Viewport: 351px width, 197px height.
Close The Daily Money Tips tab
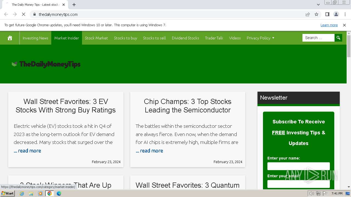pyautogui.click(x=64, y=5)
